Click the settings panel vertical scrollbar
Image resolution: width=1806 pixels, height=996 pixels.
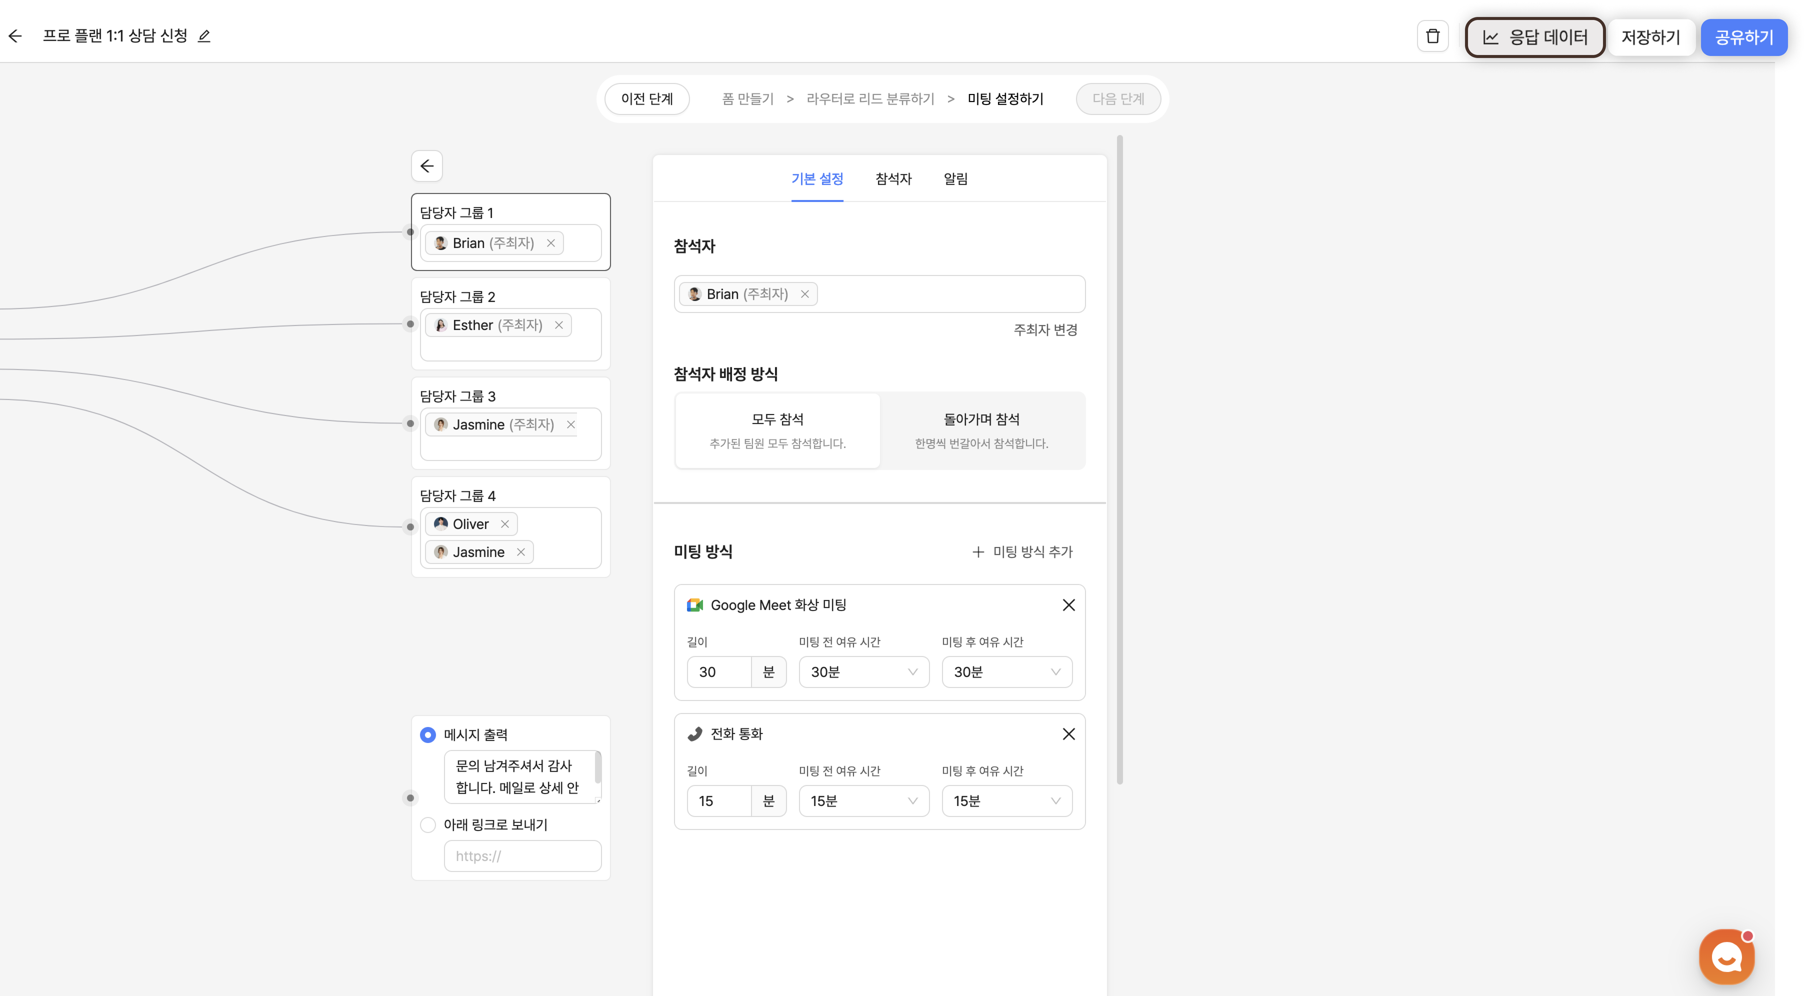click(1120, 459)
